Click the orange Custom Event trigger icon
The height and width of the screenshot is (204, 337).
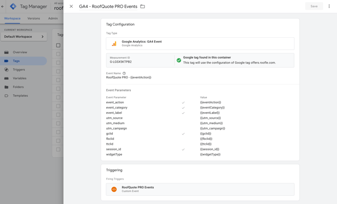click(x=114, y=189)
